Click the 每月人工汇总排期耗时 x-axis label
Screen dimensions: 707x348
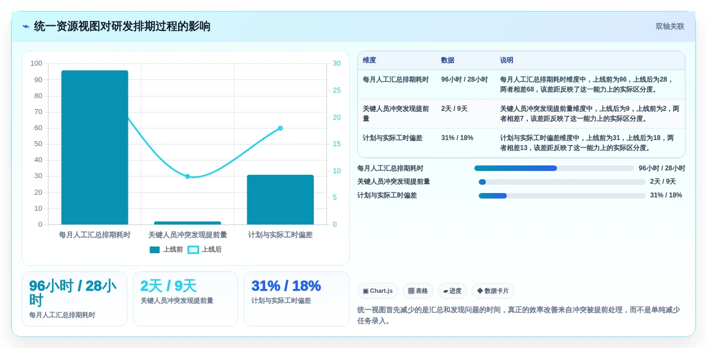tap(94, 234)
